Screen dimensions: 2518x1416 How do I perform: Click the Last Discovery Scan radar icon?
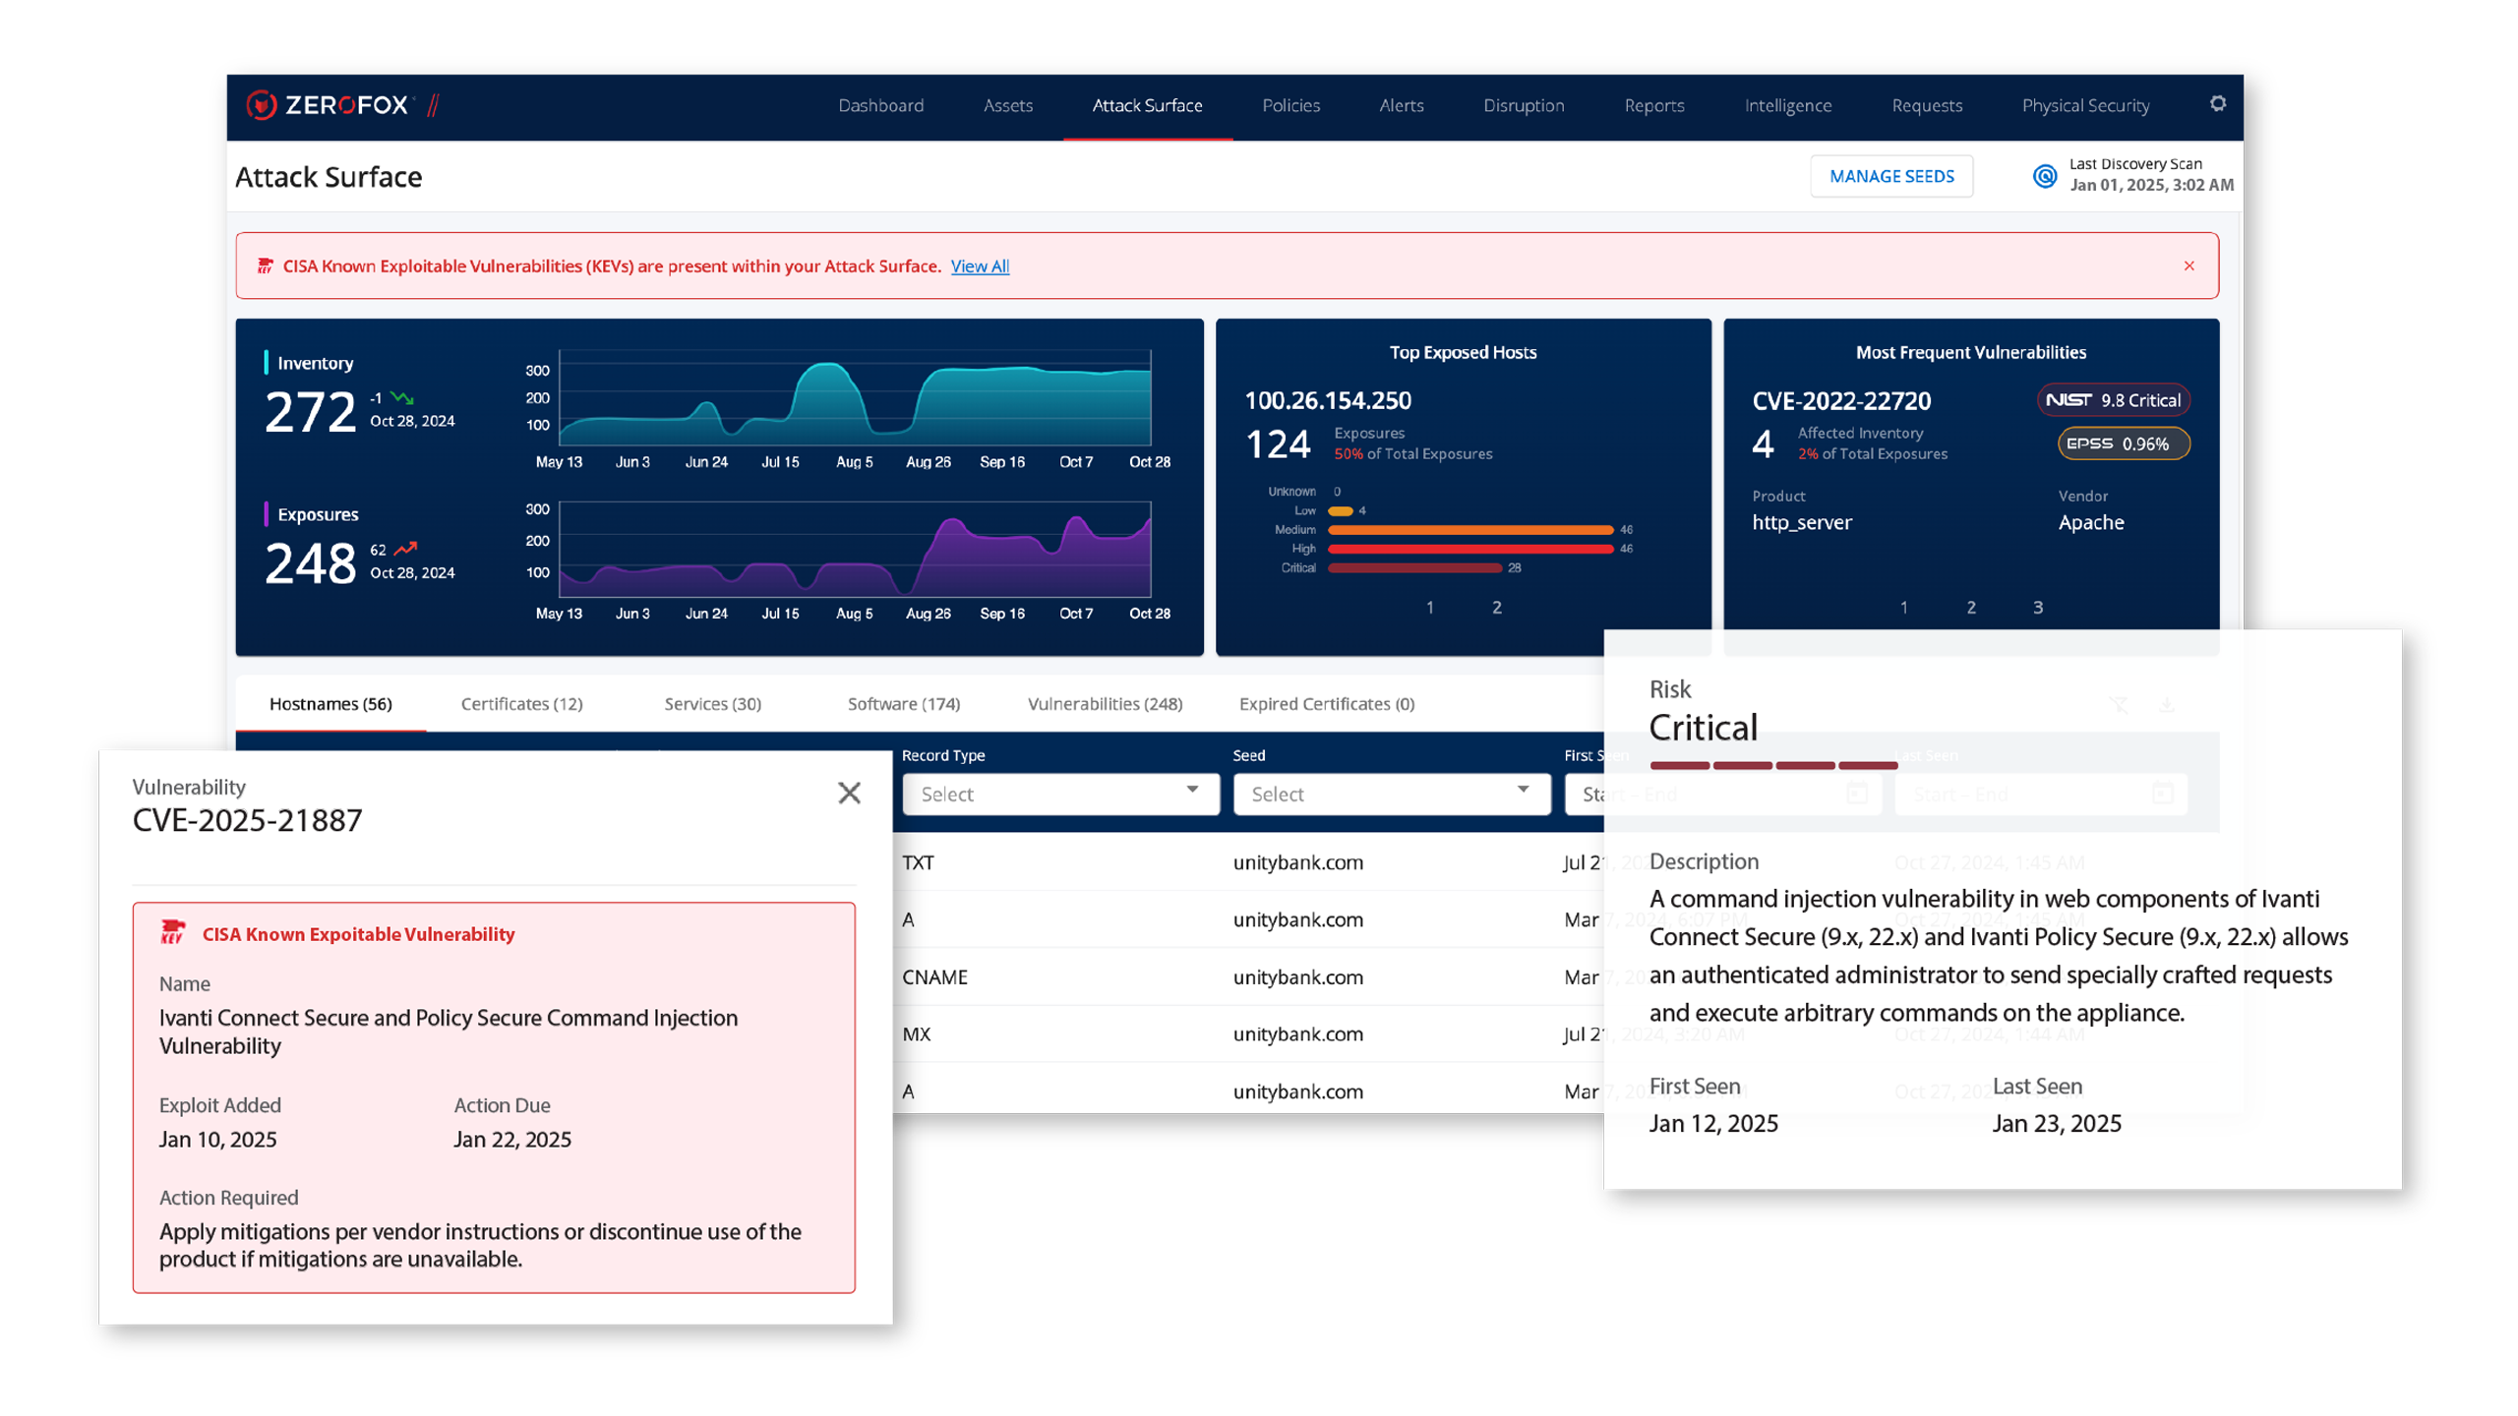(x=2045, y=176)
